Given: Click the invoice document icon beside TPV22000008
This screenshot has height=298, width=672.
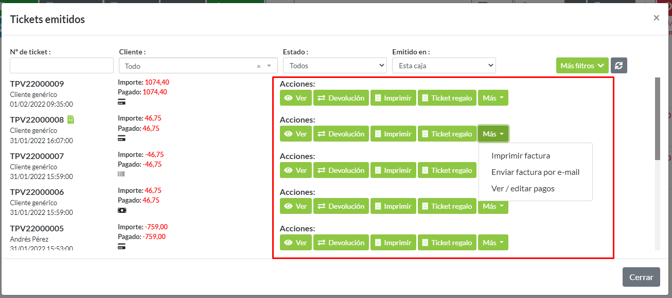Looking at the screenshot, I should click(x=71, y=120).
